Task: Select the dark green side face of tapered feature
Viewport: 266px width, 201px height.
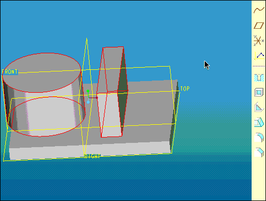Action: pos(123,89)
